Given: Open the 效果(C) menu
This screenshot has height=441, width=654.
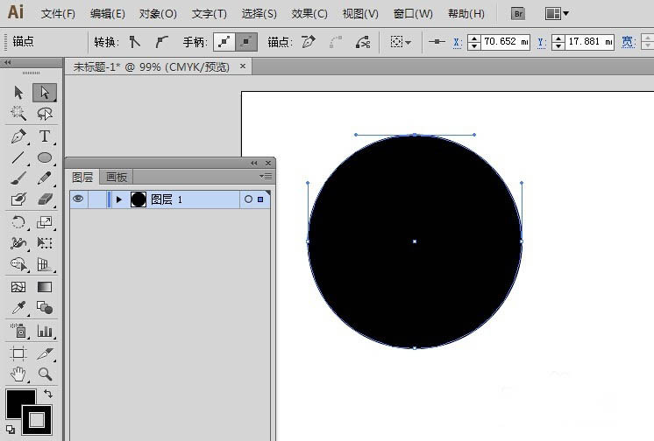Looking at the screenshot, I should (309, 14).
